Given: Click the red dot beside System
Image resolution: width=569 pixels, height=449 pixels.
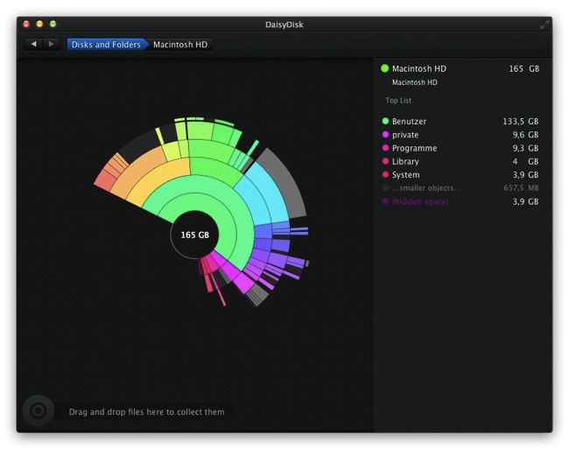Looking at the screenshot, I should (385, 175).
